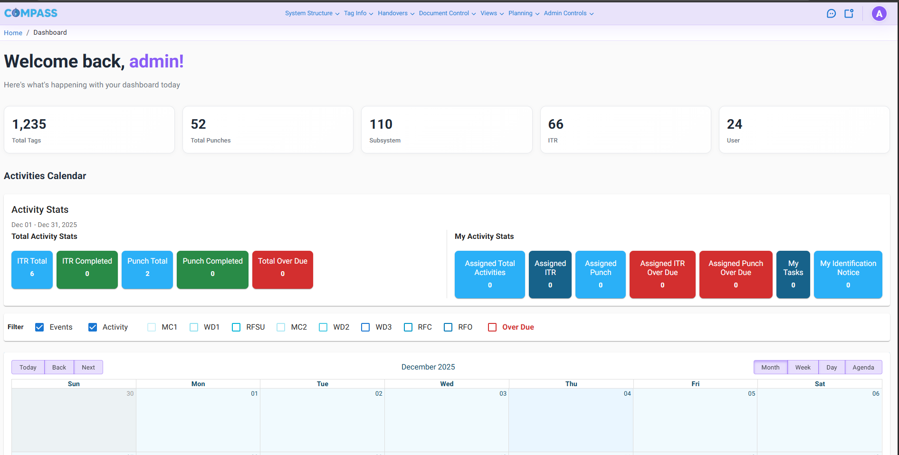Click the Today button on the calendar
The height and width of the screenshot is (455, 899).
tap(28, 367)
